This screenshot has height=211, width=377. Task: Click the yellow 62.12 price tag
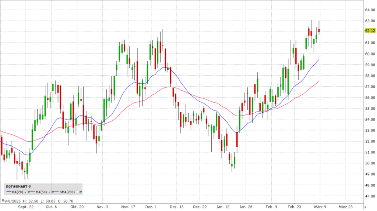(x=370, y=31)
